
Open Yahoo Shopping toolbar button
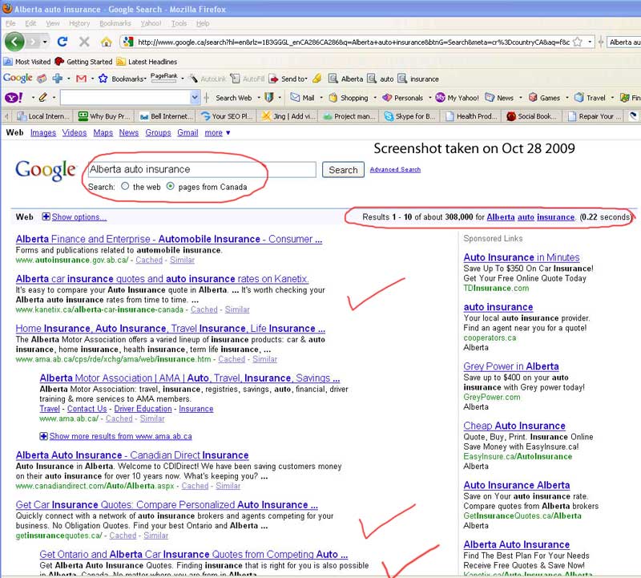click(349, 98)
